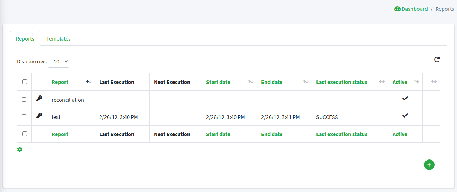Check the reconciliation row checkbox
Viewport: 457px width, 192px height.
point(24,99)
